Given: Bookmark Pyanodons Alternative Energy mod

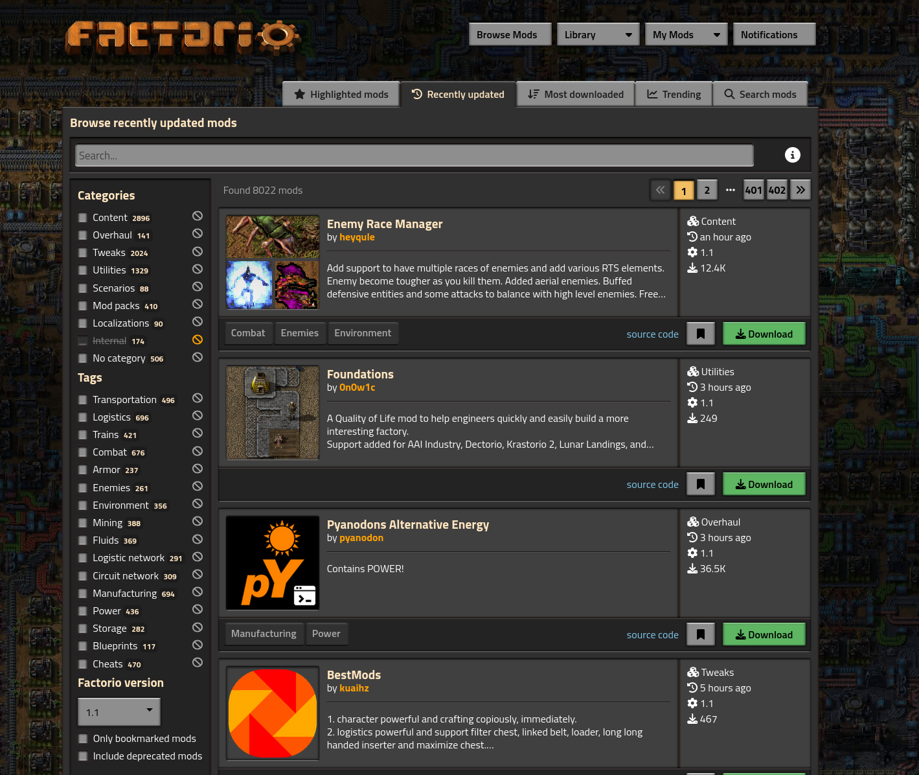Looking at the screenshot, I should [701, 634].
